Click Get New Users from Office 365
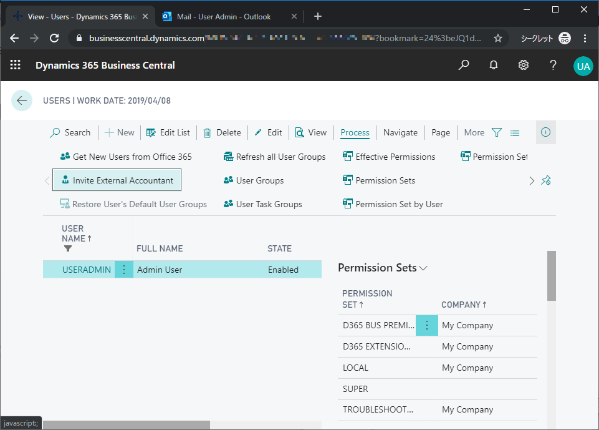The width and height of the screenshot is (599, 430). pyautogui.click(x=126, y=157)
